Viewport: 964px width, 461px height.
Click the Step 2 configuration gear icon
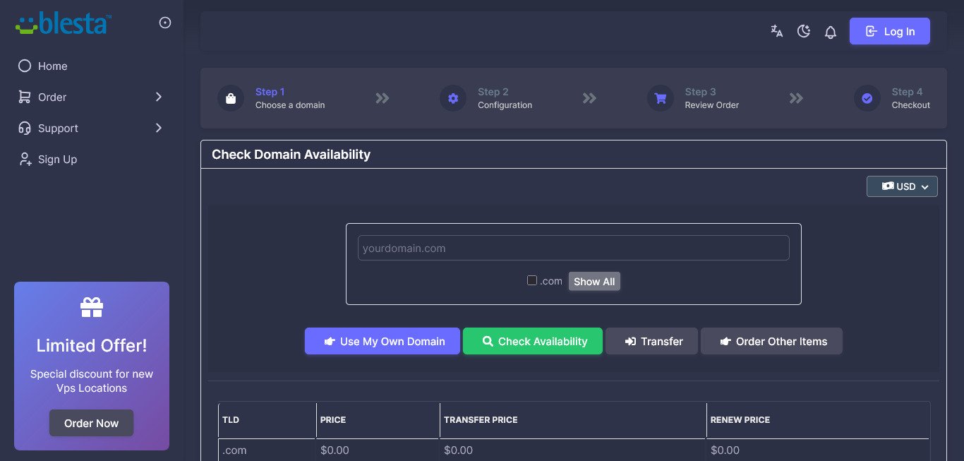click(453, 98)
